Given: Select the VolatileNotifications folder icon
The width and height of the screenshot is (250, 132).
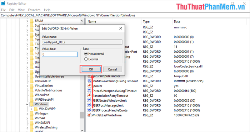Looking at the screenshot, I should pos(32,90).
